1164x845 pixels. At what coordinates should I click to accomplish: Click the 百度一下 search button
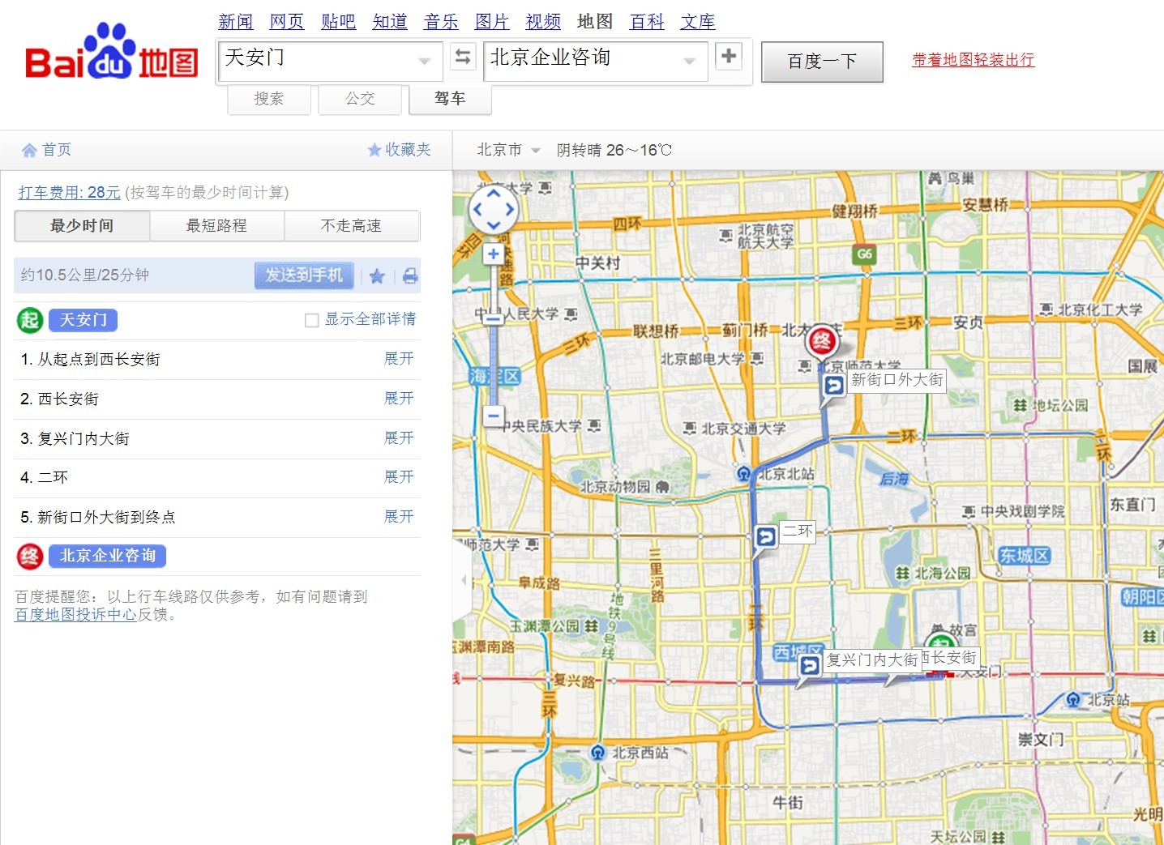[x=822, y=62]
